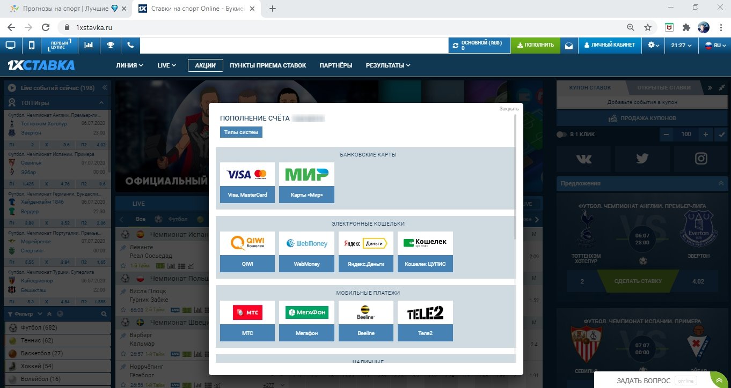Reload the page in Chrome
Image resolution: width=731 pixels, height=388 pixels.
coord(46,27)
